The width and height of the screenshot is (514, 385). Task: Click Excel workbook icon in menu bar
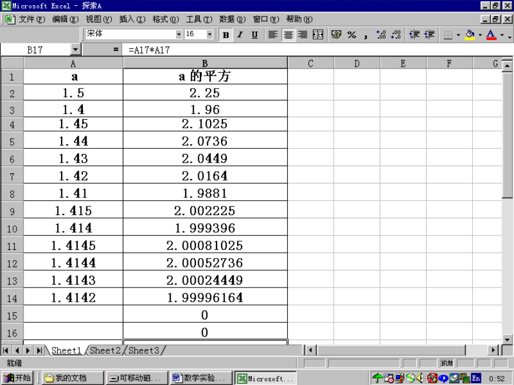point(10,19)
